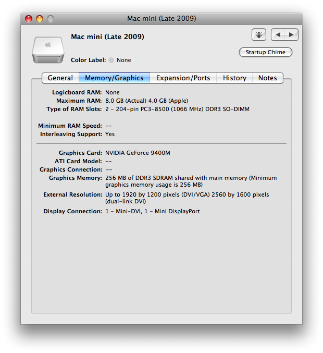Go to next model with right arrow

point(292,34)
